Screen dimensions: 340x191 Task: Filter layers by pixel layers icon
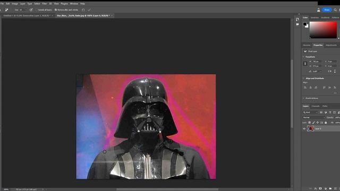point(321,112)
